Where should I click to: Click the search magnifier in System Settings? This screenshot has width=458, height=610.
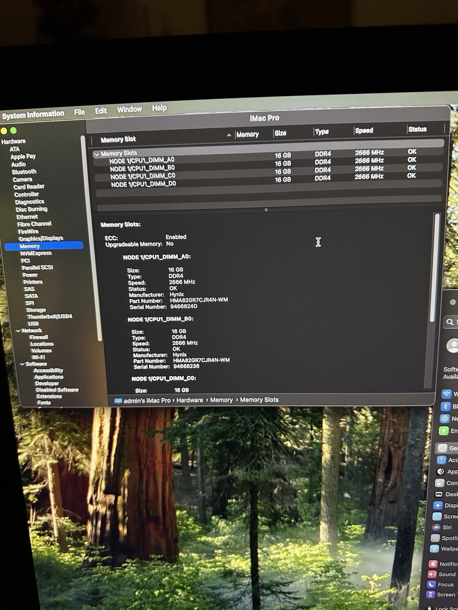450,322
